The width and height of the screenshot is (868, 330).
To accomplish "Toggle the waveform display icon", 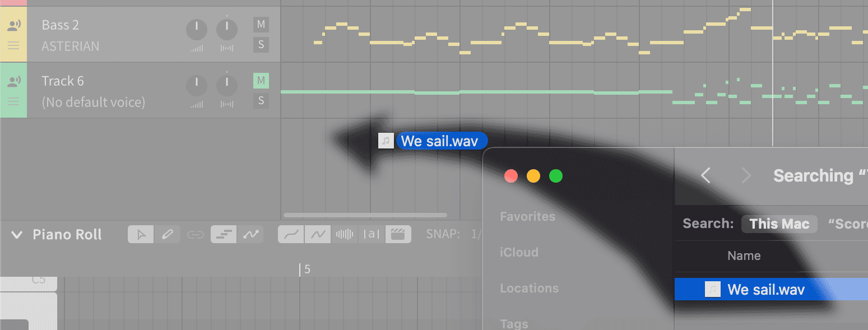I will (x=345, y=234).
